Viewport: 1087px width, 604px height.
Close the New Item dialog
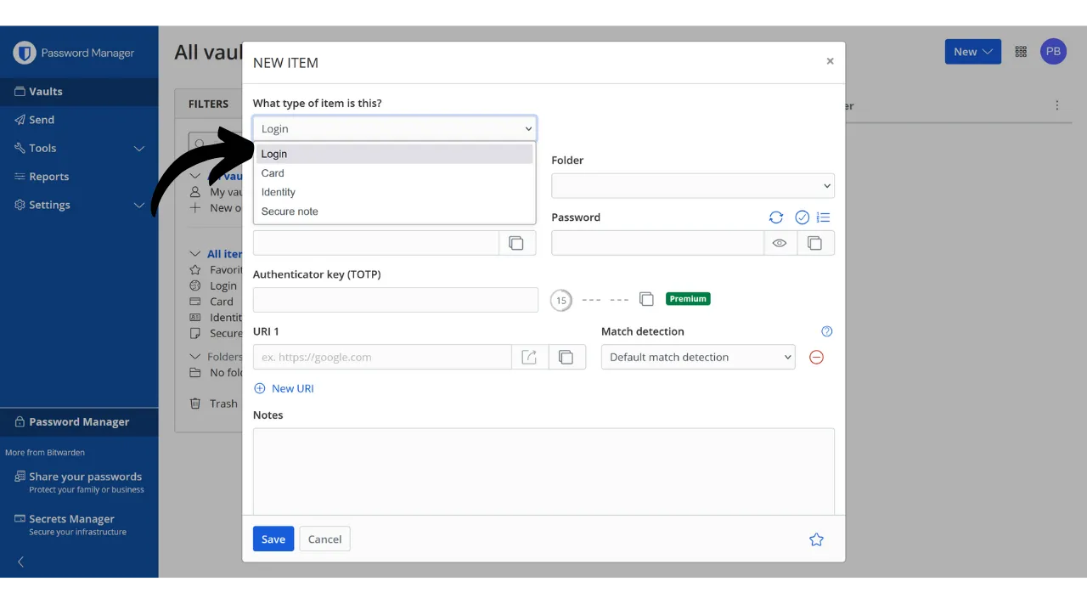coord(830,61)
